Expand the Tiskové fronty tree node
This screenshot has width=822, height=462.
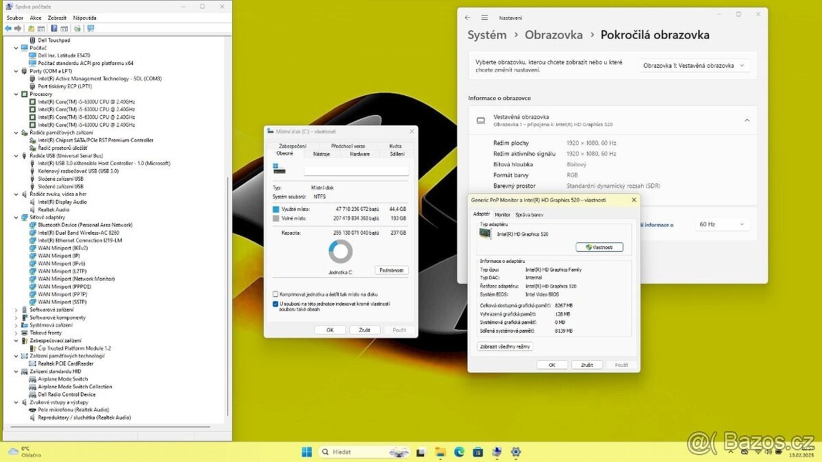pos(16,333)
